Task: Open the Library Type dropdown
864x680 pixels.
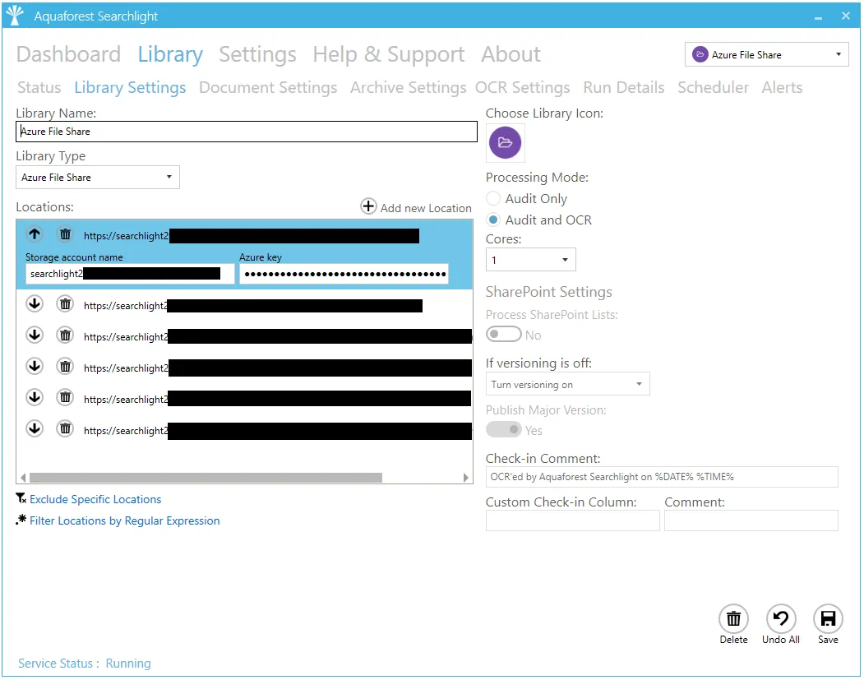Action: click(97, 178)
